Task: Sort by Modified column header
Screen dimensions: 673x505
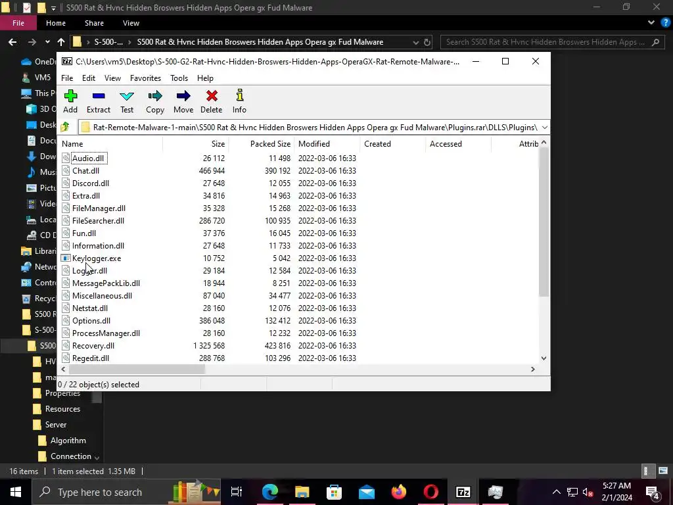Action: tap(327, 144)
